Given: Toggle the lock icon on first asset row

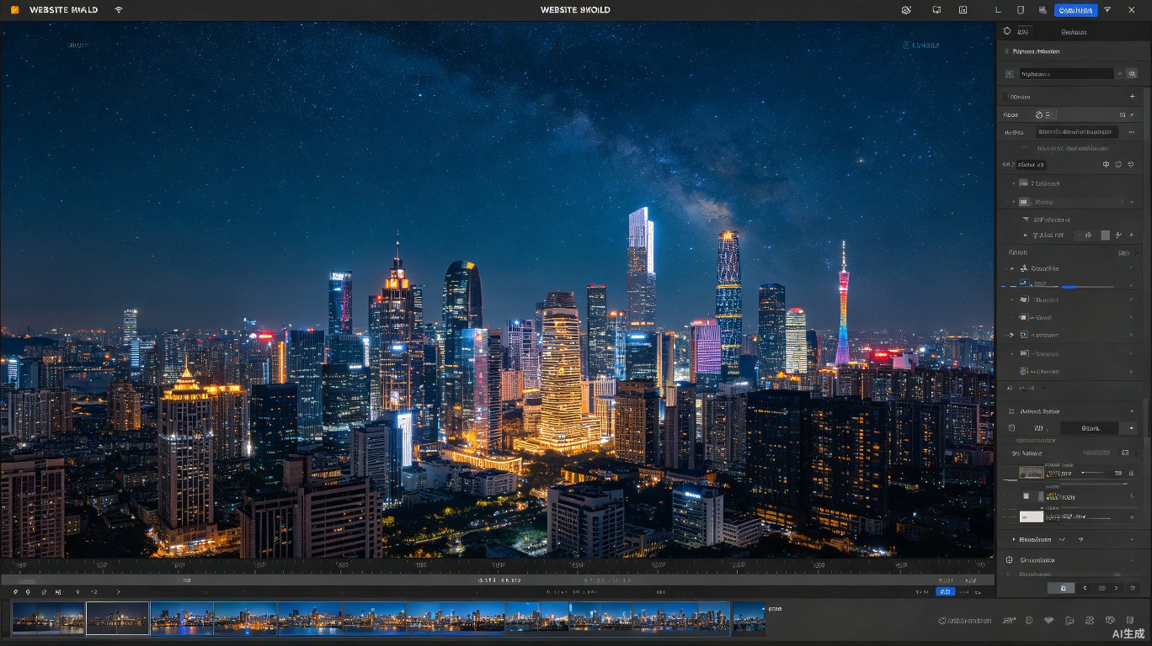Looking at the screenshot, I should pos(1131,473).
